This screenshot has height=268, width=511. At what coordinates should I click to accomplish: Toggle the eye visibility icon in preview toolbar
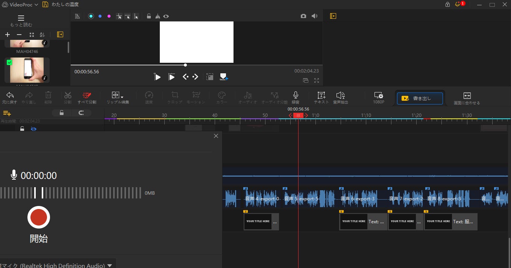(x=166, y=16)
